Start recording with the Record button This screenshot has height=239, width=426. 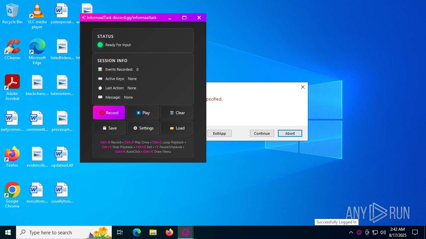point(109,113)
